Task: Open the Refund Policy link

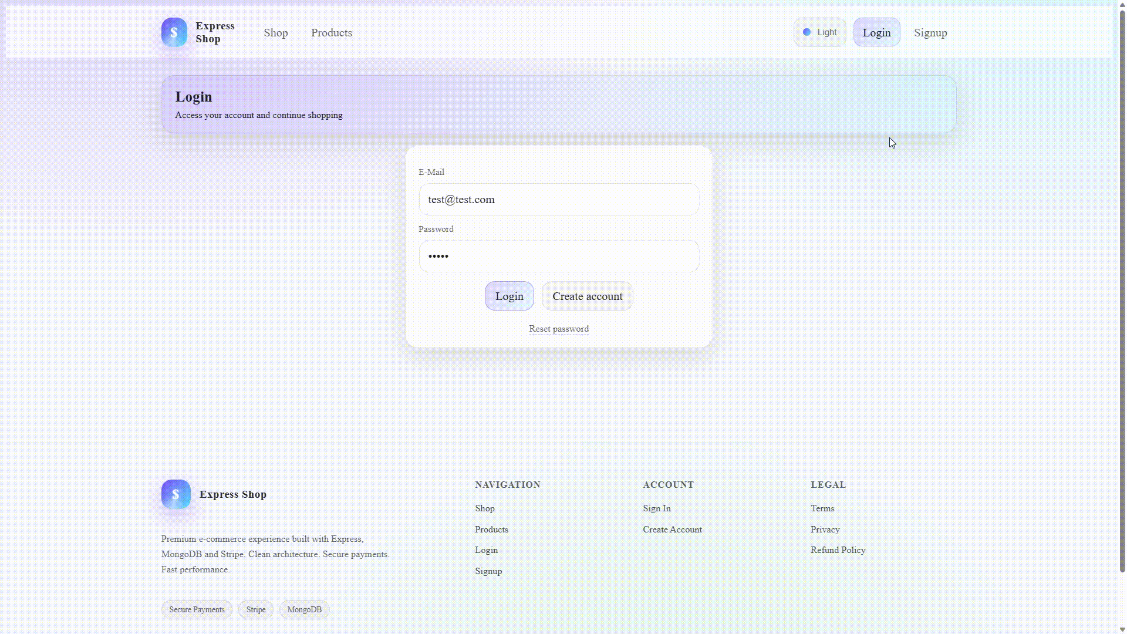Action: pyautogui.click(x=837, y=550)
